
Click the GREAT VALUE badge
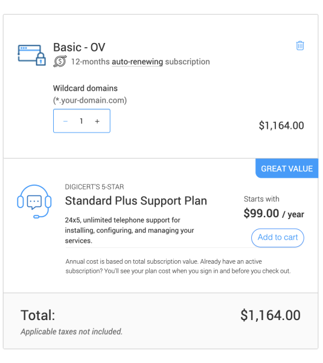pos(287,169)
